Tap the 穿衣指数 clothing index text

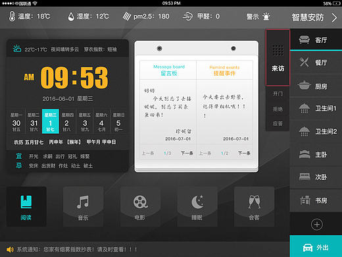101,49
